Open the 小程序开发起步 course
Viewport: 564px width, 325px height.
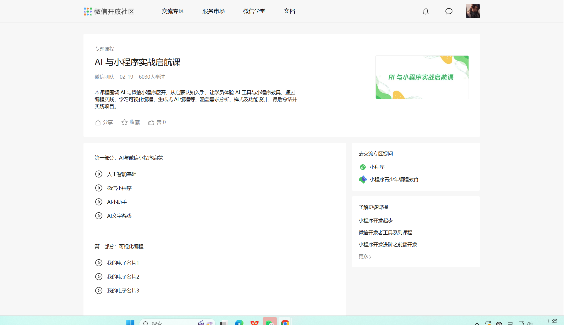tap(376, 221)
